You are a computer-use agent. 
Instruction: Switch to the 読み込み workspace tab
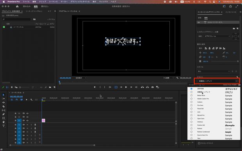pos(27,7)
